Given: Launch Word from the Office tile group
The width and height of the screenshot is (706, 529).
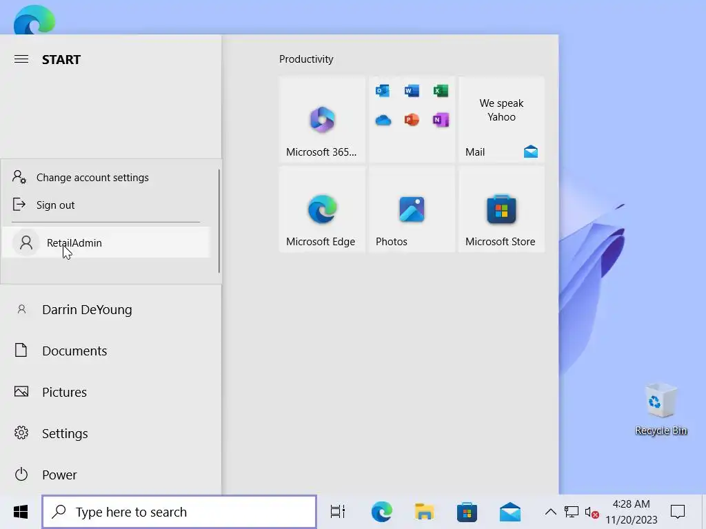Looking at the screenshot, I should click(x=412, y=91).
